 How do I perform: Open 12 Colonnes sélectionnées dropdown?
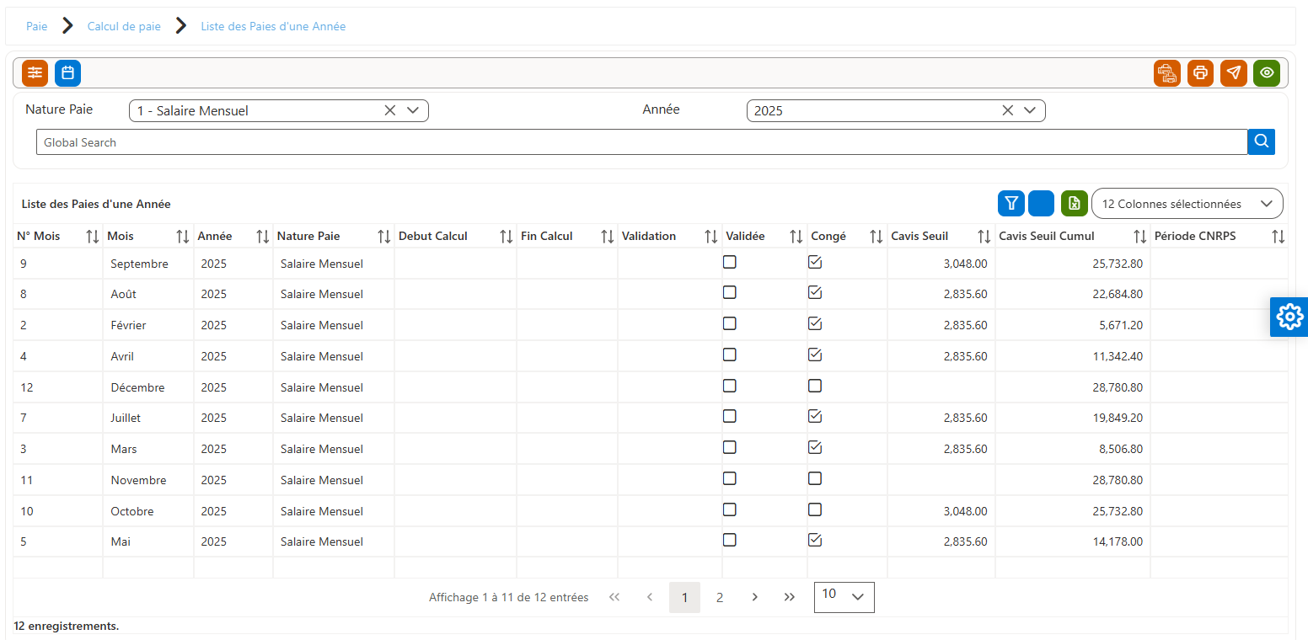(x=1187, y=204)
